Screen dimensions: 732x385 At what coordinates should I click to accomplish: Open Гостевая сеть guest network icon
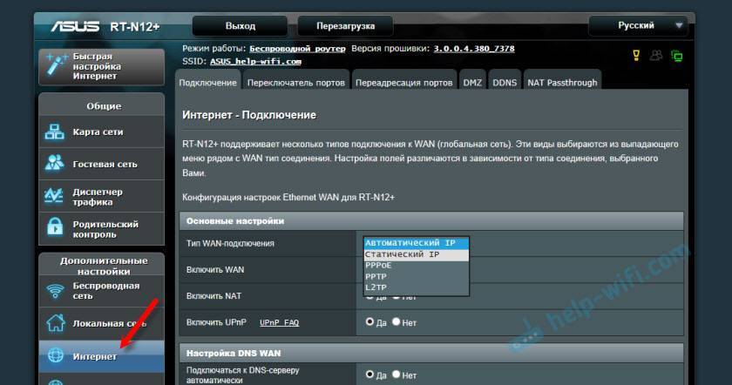click(55, 164)
